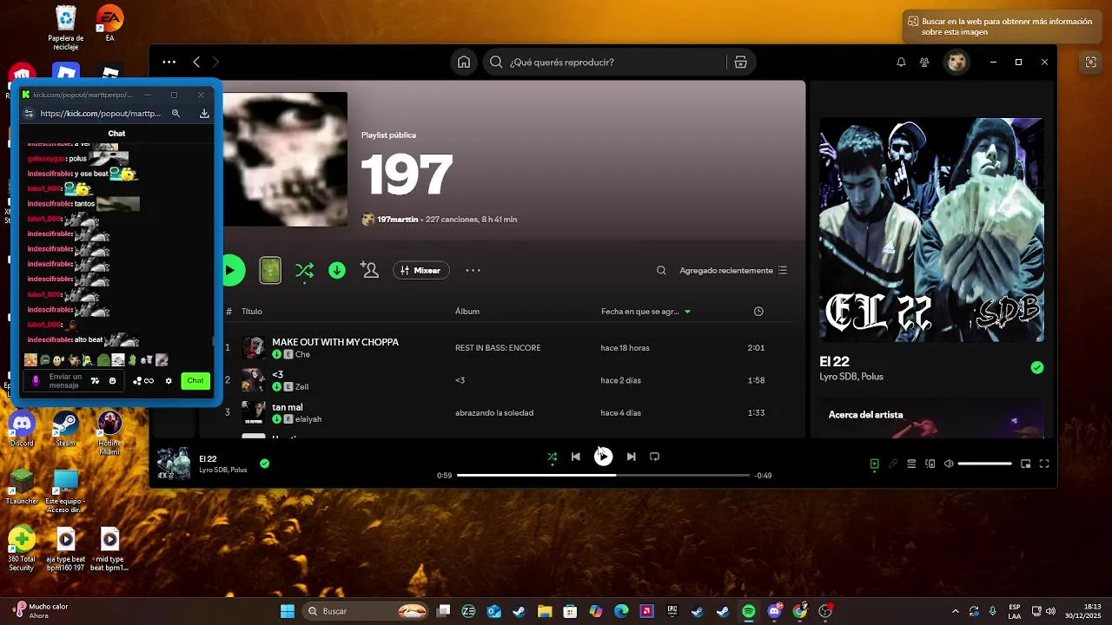Open album REST IN BASS: ENCORE
Screen dimensions: 1112x625
pos(498,348)
